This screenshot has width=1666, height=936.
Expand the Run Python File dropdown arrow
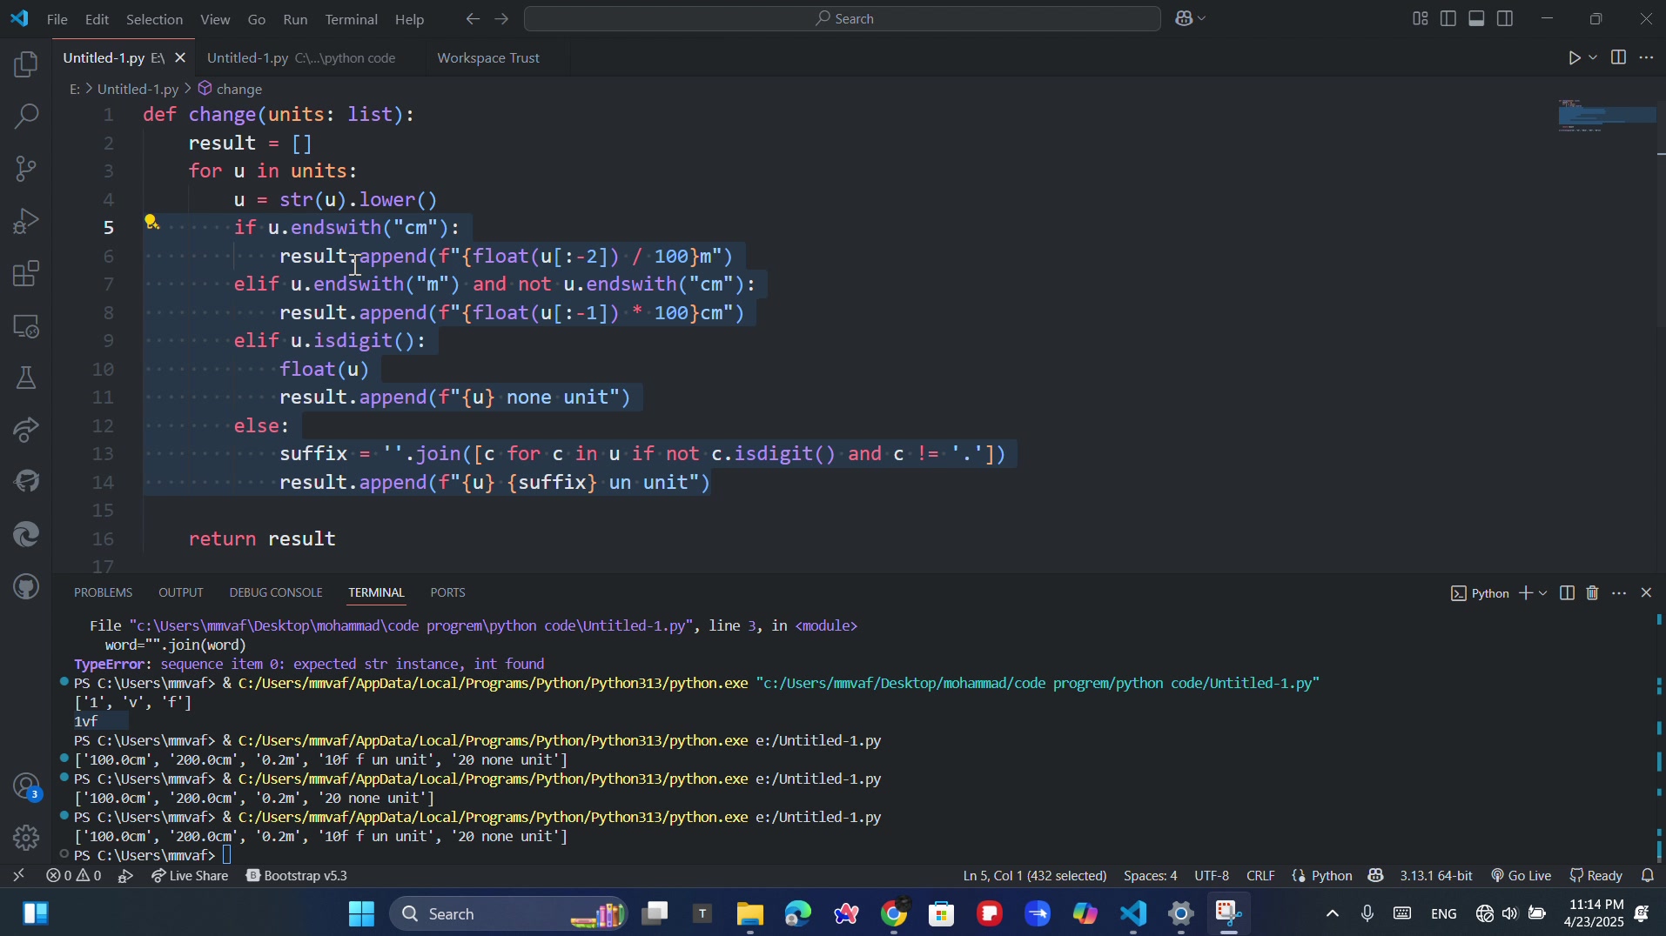pyautogui.click(x=1594, y=58)
